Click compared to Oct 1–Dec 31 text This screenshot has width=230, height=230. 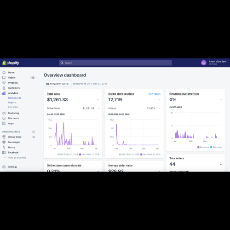(90, 84)
